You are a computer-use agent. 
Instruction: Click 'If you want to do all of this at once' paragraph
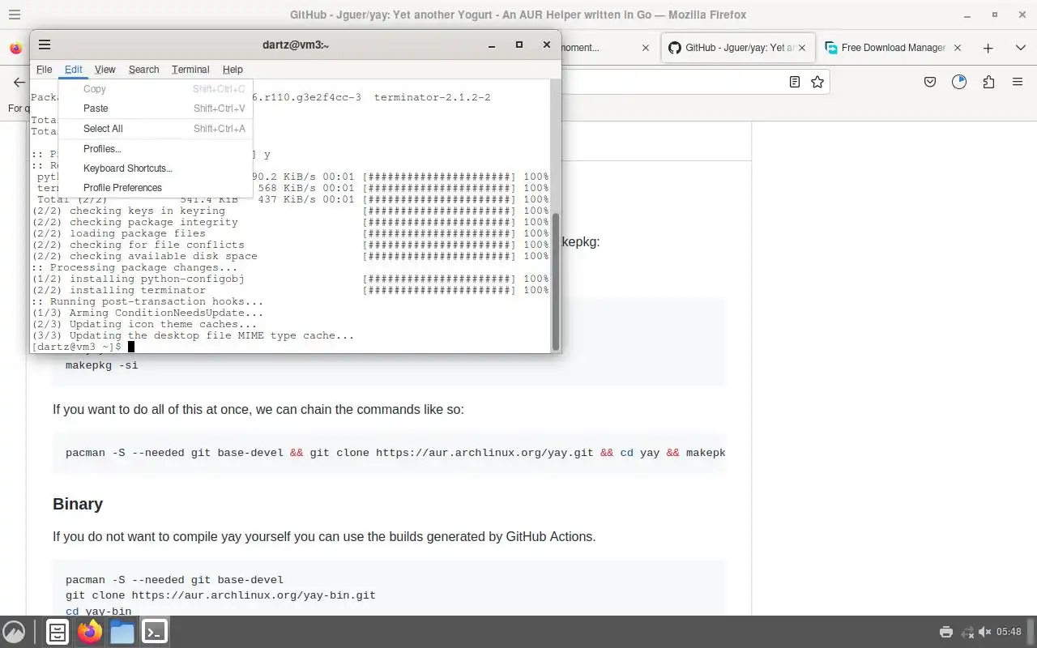click(258, 410)
